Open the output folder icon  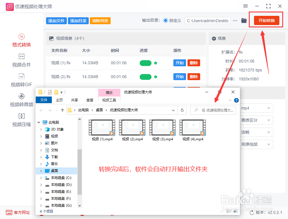point(244,20)
